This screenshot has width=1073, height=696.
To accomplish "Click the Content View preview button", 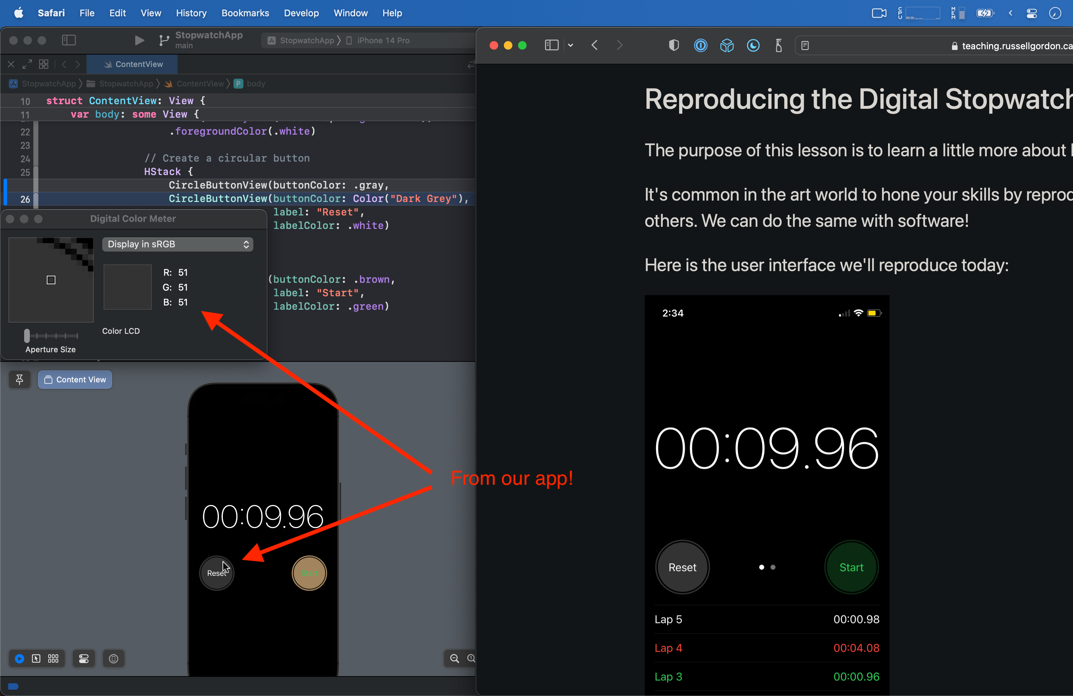I will [75, 380].
